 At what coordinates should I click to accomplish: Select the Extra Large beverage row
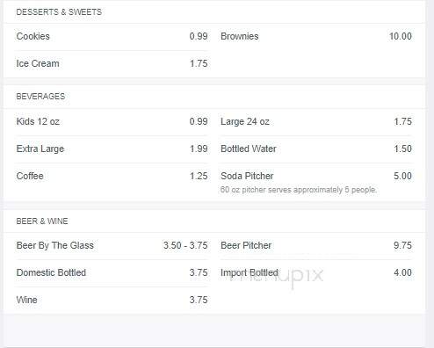[x=112, y=149]
